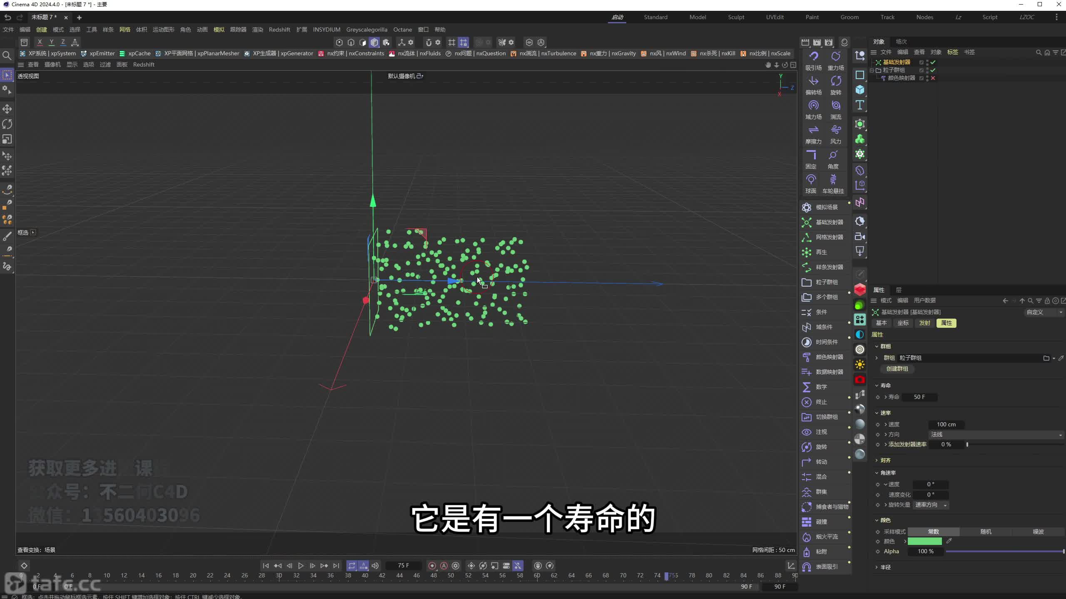Add the 球面 connector
Viewport: 1066px width, 599px height.
click(x=811, y=184)
